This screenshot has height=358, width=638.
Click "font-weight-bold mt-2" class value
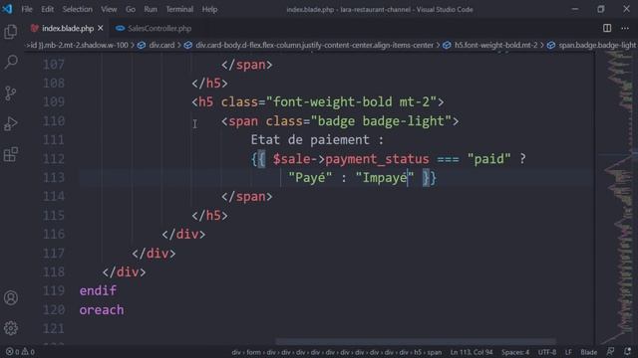[x=351, y=101]
